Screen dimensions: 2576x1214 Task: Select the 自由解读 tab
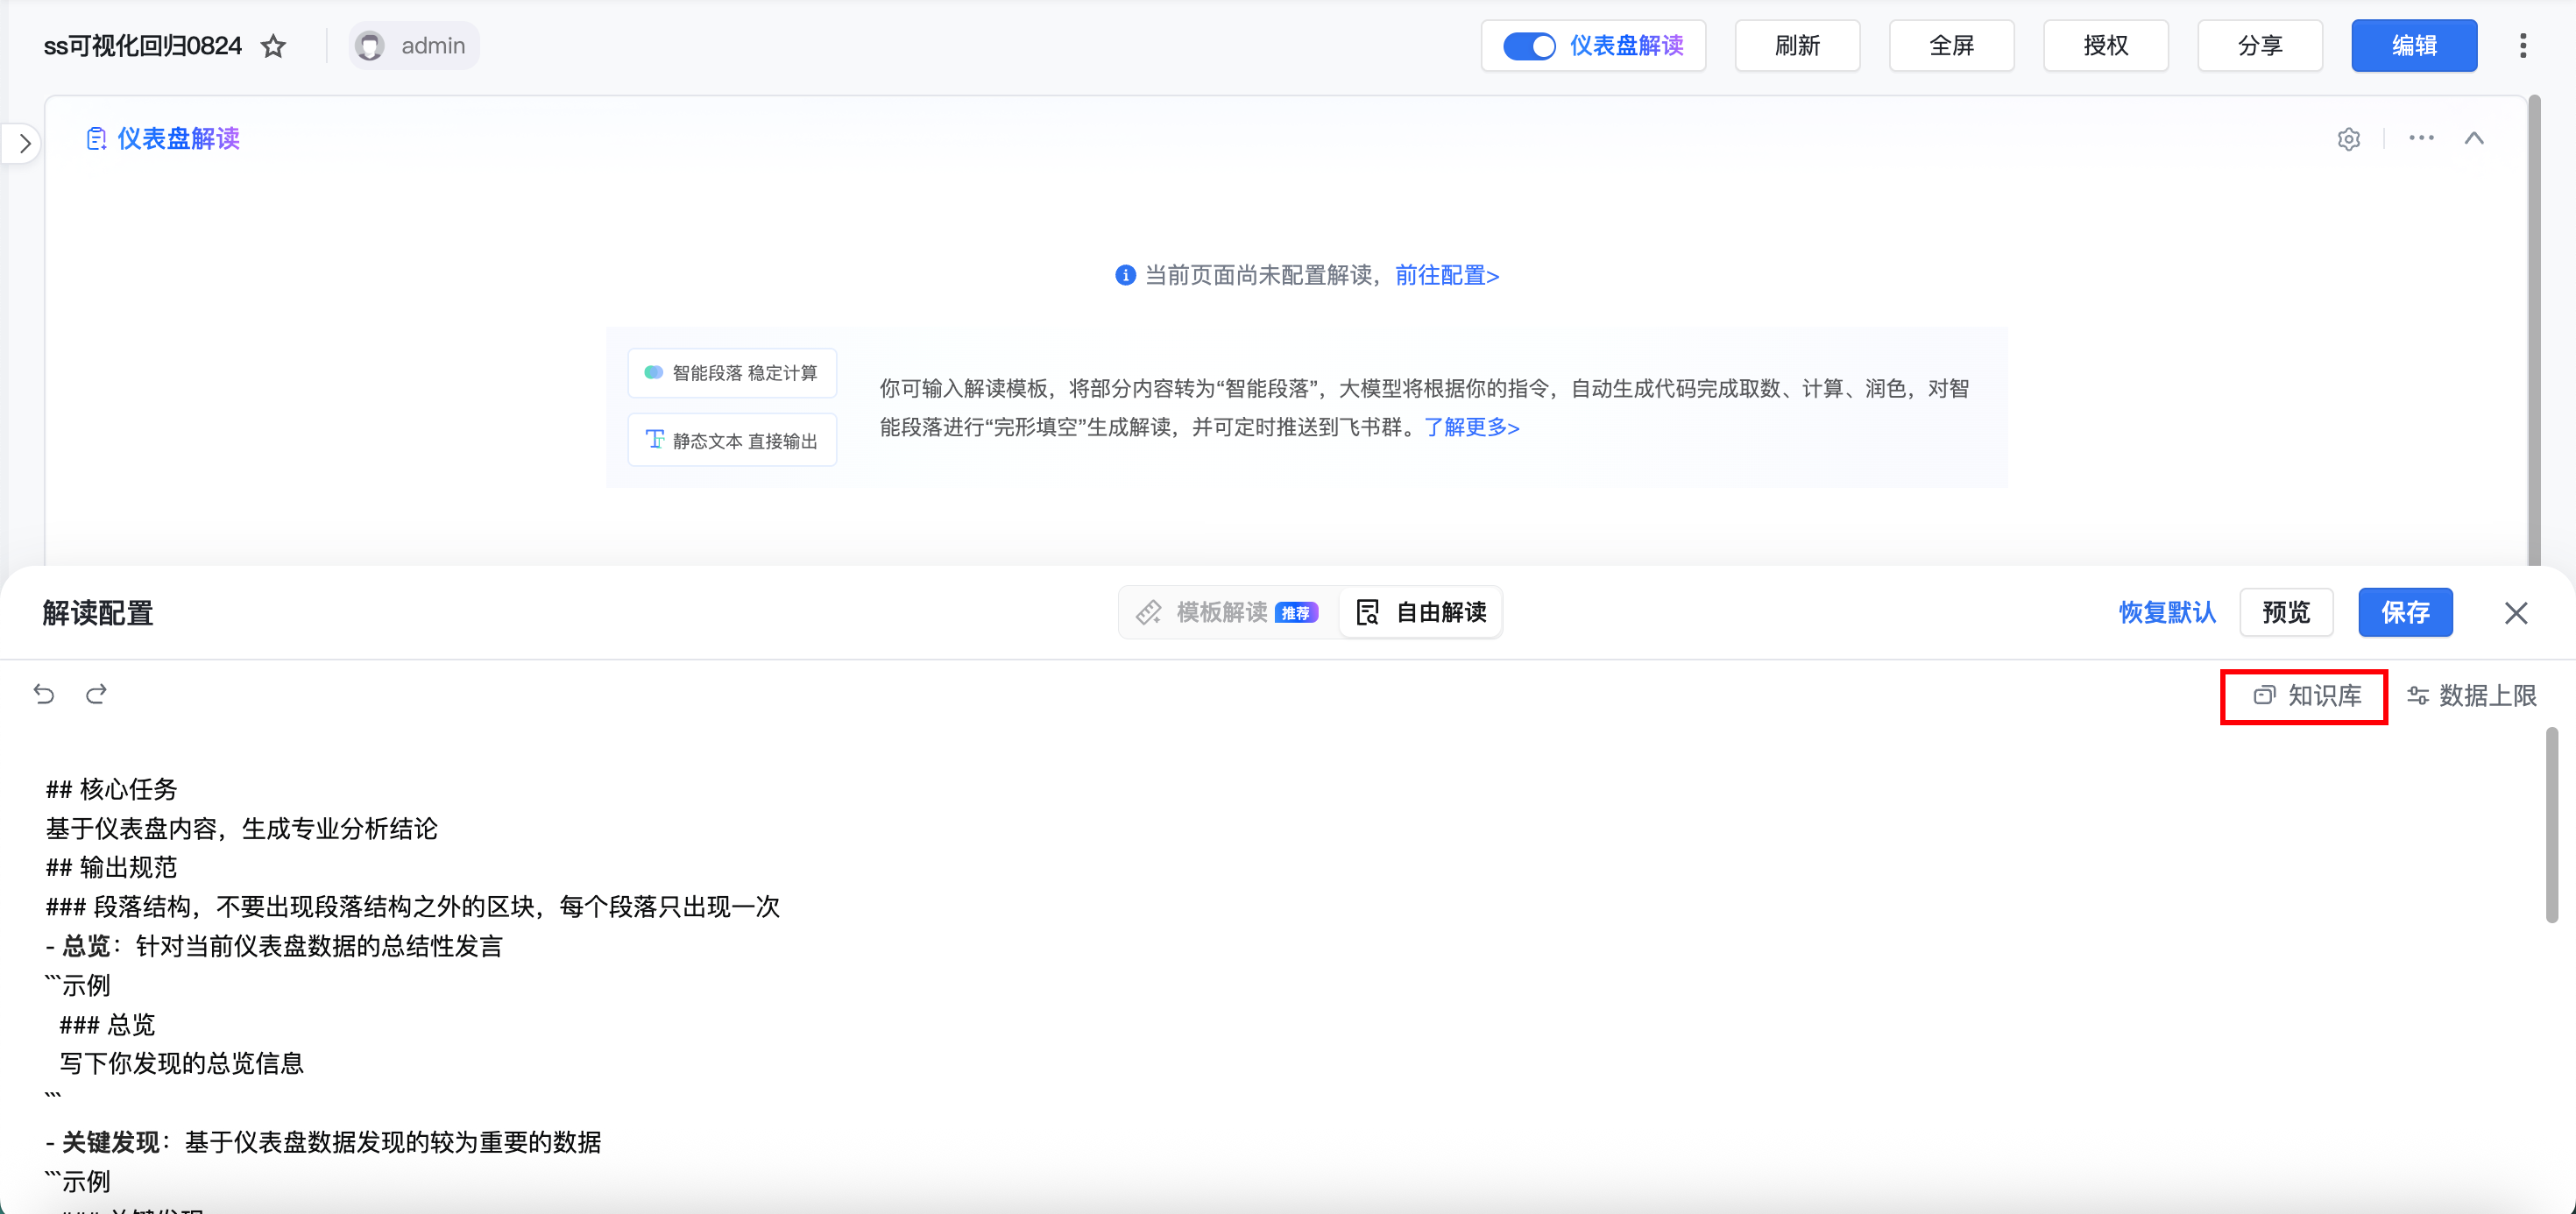1421,612
